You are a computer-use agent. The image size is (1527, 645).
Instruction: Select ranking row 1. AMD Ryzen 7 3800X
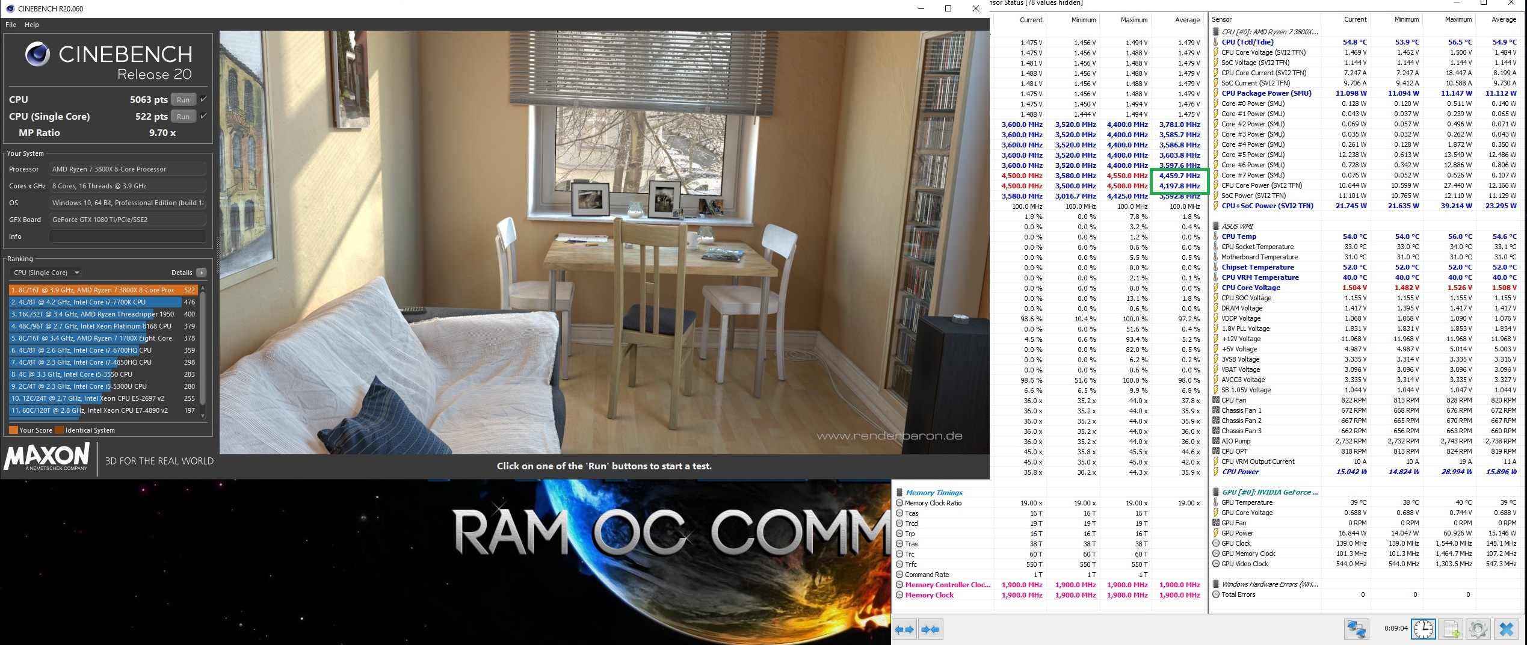click(103, 290)
